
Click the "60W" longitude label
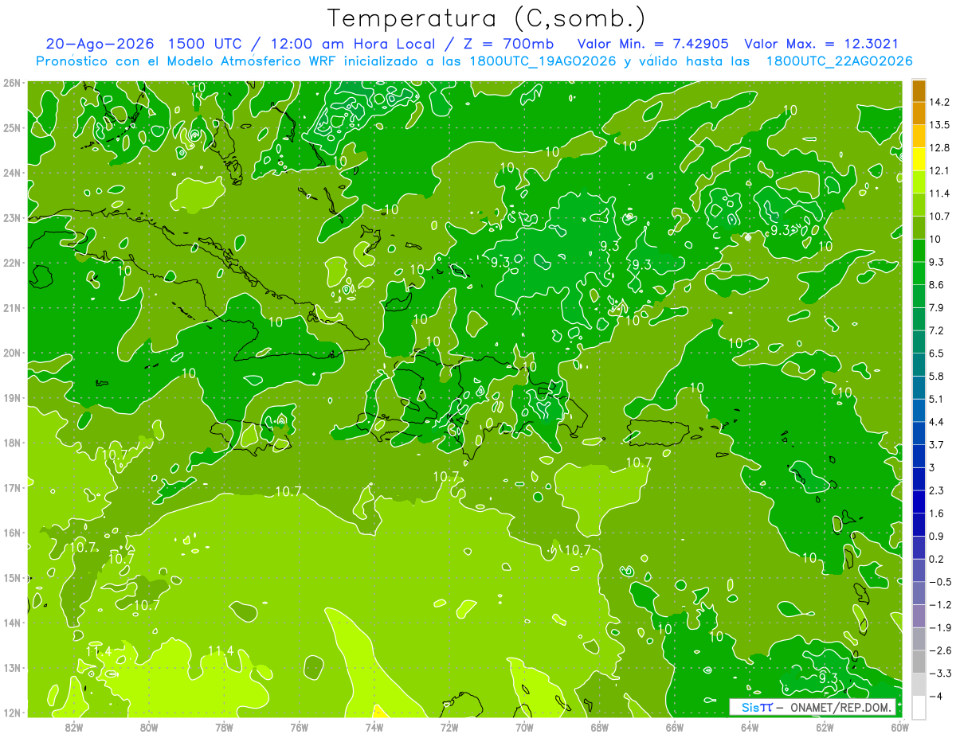click(900, 727)
